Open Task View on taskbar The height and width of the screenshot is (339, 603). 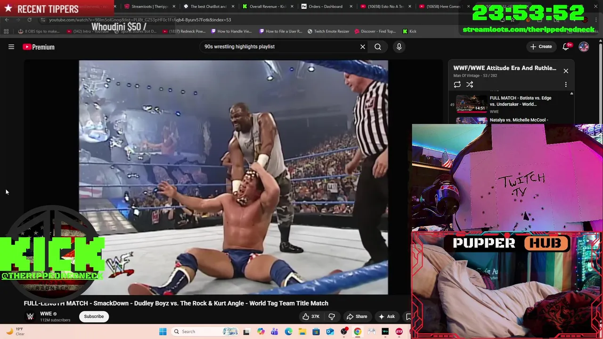(246, 331)
